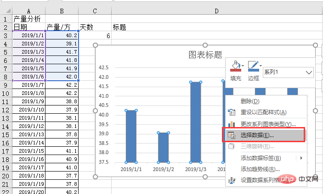Click the 图表标题 chart title
The image size is (323, 194).
[x=205, y=55]
